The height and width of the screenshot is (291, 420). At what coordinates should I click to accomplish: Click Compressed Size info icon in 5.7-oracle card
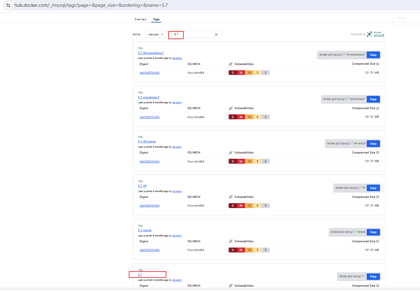[x=378, y=241]
